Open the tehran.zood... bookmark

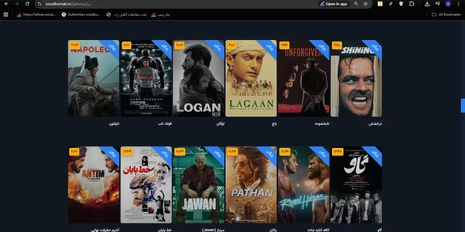coord(36,14)
